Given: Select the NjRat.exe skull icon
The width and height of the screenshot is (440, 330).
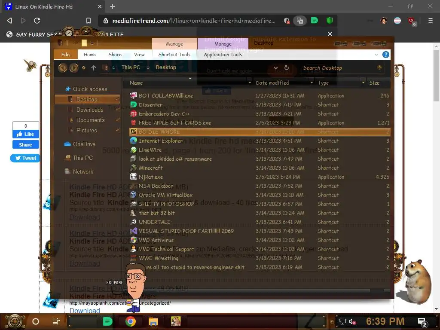Looking at the screenshot, I should tap(134, 177).
